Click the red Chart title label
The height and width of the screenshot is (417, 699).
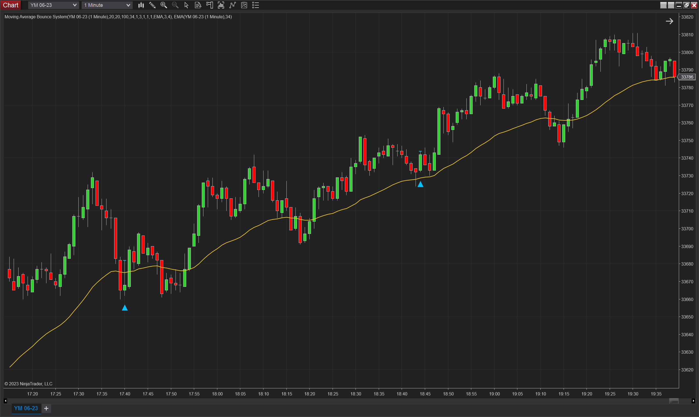tap(11, 5)
